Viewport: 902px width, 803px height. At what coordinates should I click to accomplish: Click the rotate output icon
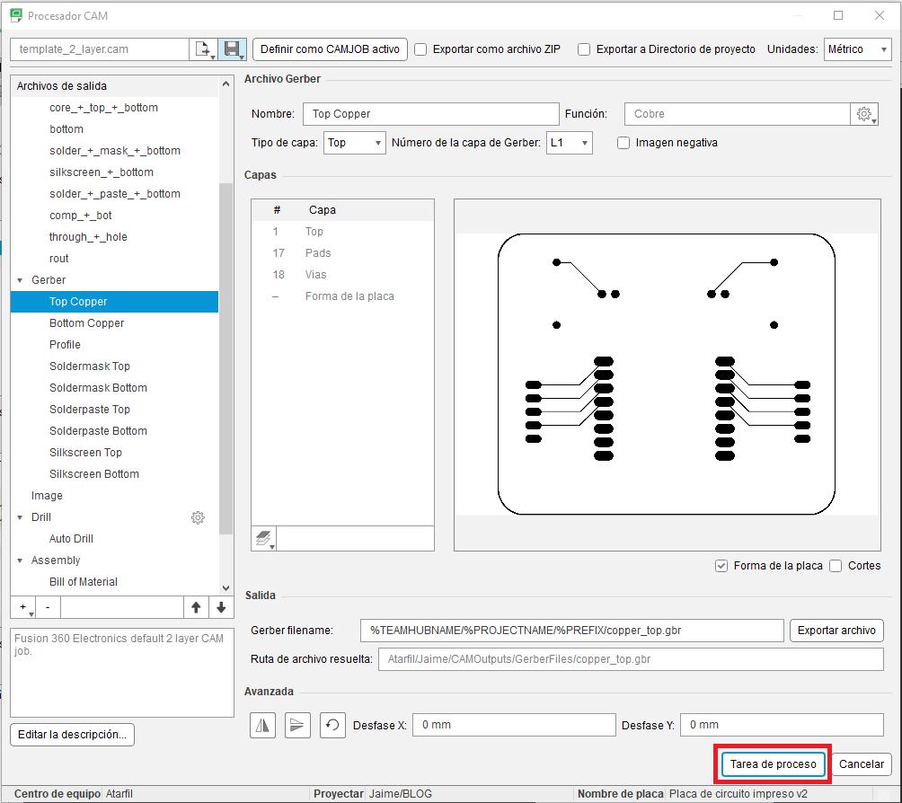pos(332,726)
